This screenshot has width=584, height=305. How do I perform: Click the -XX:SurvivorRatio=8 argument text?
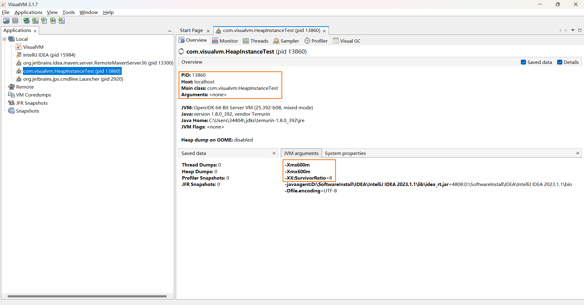[x=308, y=178]
